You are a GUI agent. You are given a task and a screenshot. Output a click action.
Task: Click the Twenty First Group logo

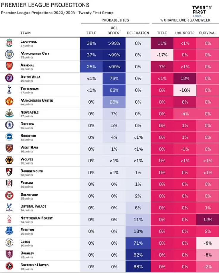[202, 11]
